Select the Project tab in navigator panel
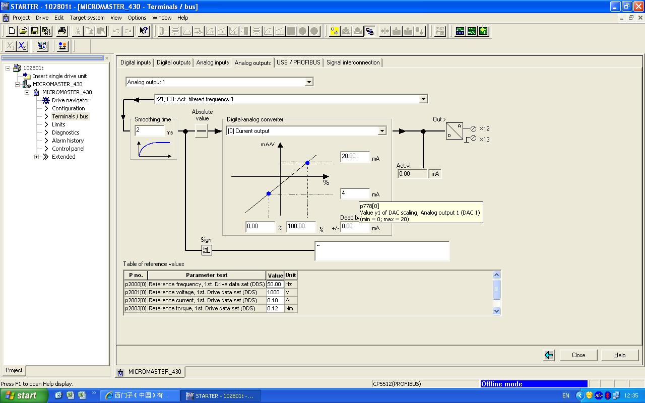Viewport: 645px width, 403px height. pyautogui.click(x=14, y=370)
